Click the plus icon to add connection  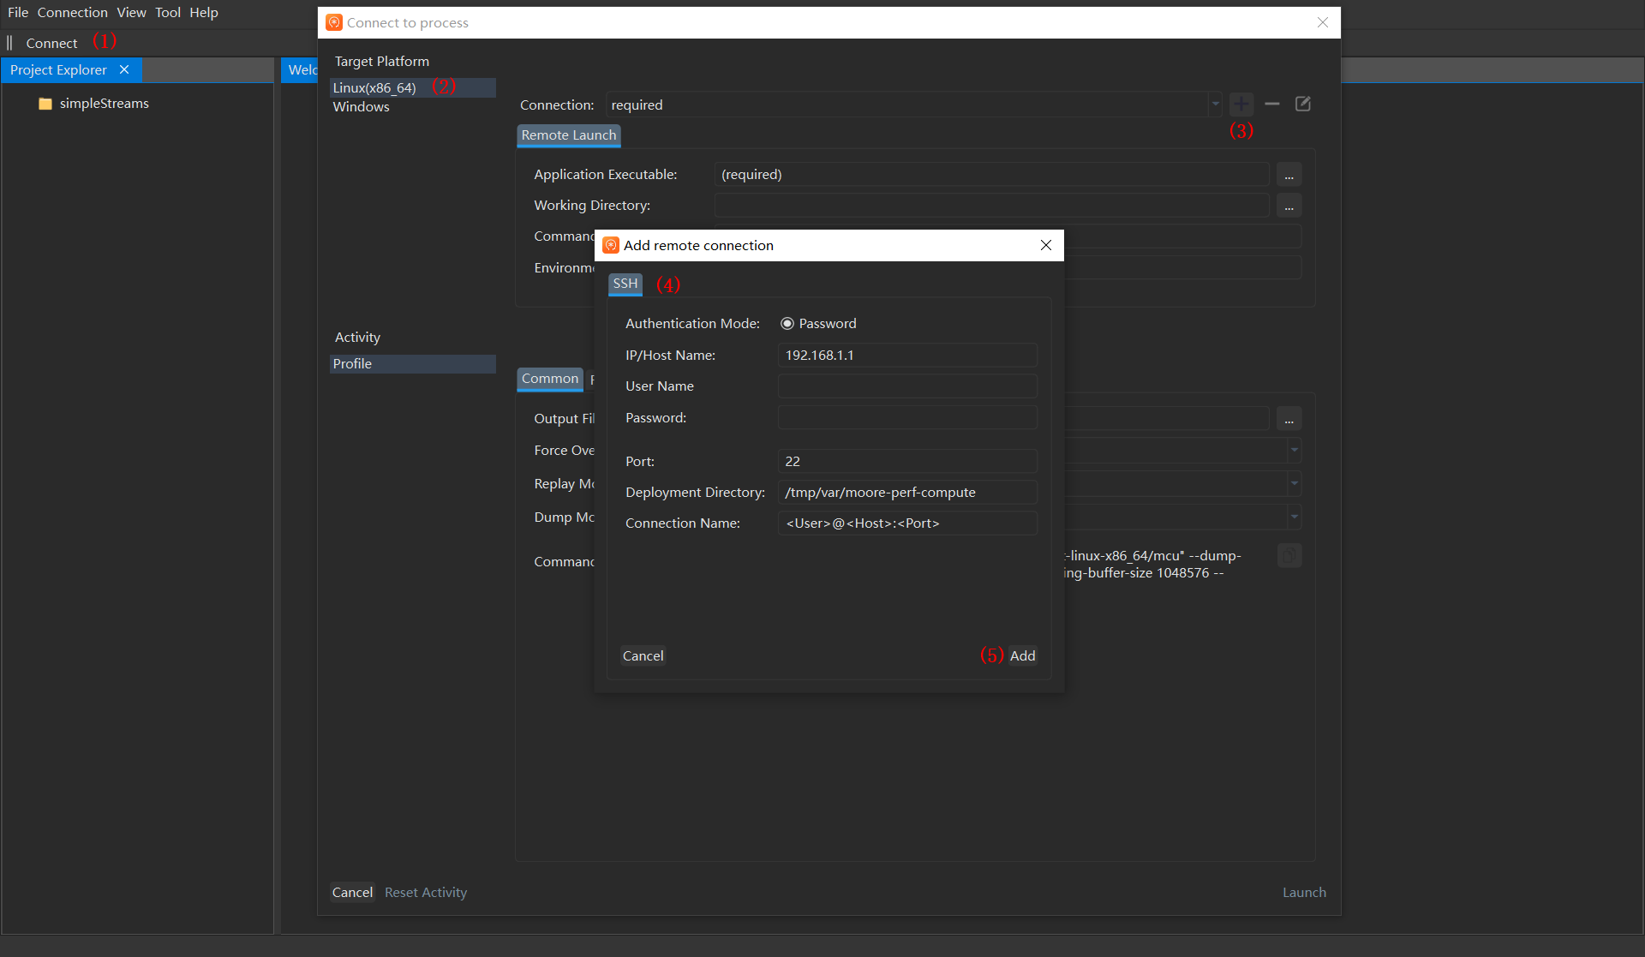[x=1241, y=105]
